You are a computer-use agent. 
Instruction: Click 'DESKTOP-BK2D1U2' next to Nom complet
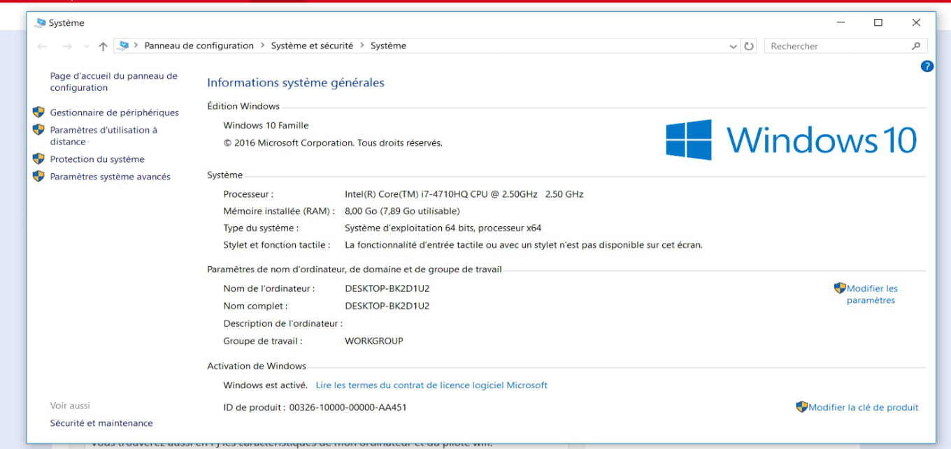tap(387, 306)
